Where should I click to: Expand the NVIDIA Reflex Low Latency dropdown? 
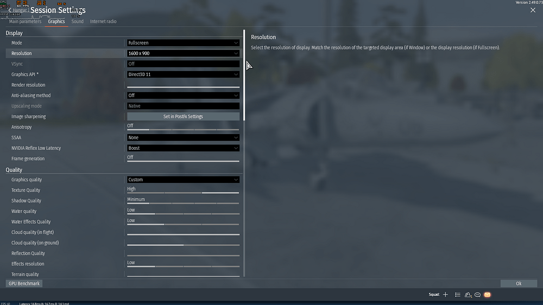pos(183,148)
